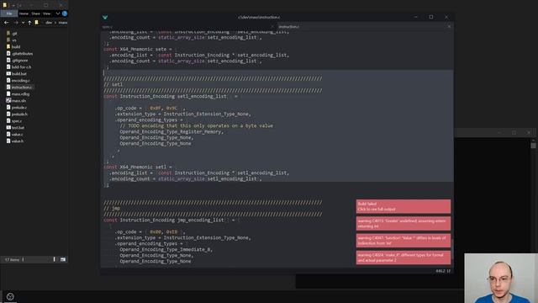Select the instruction.c file in Explorer

[x=22, y=88]
